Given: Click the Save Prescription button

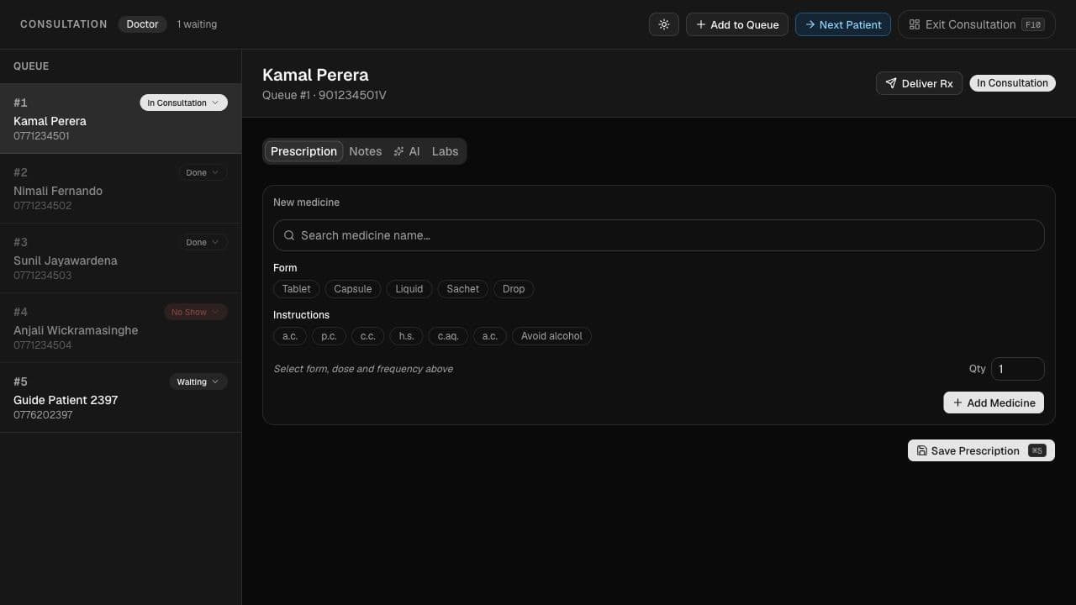Looking at the screenshot, I should 981,450.
